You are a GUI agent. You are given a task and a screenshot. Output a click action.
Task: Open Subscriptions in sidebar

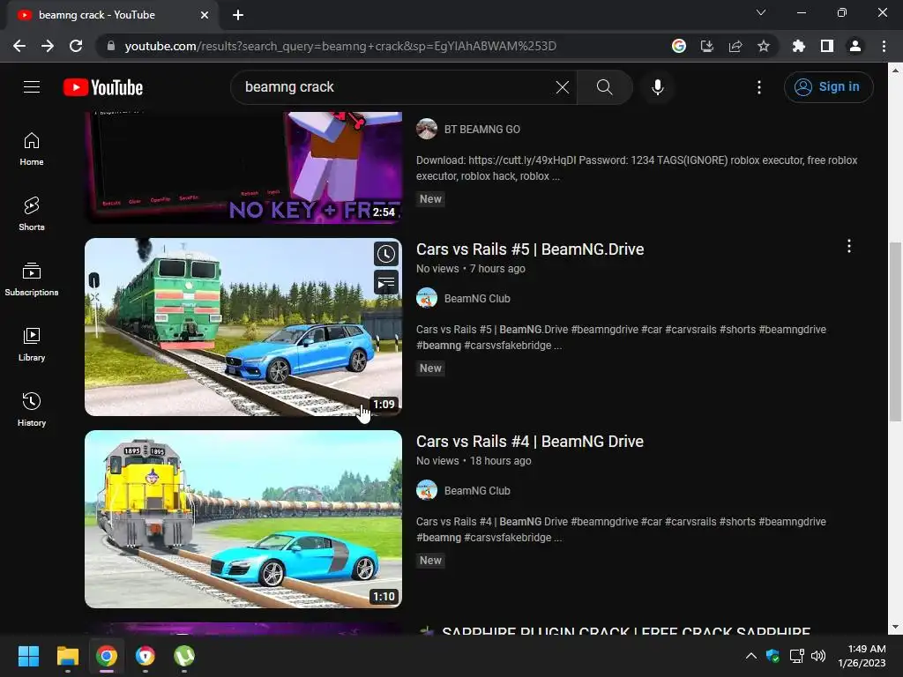coord(32,279)
